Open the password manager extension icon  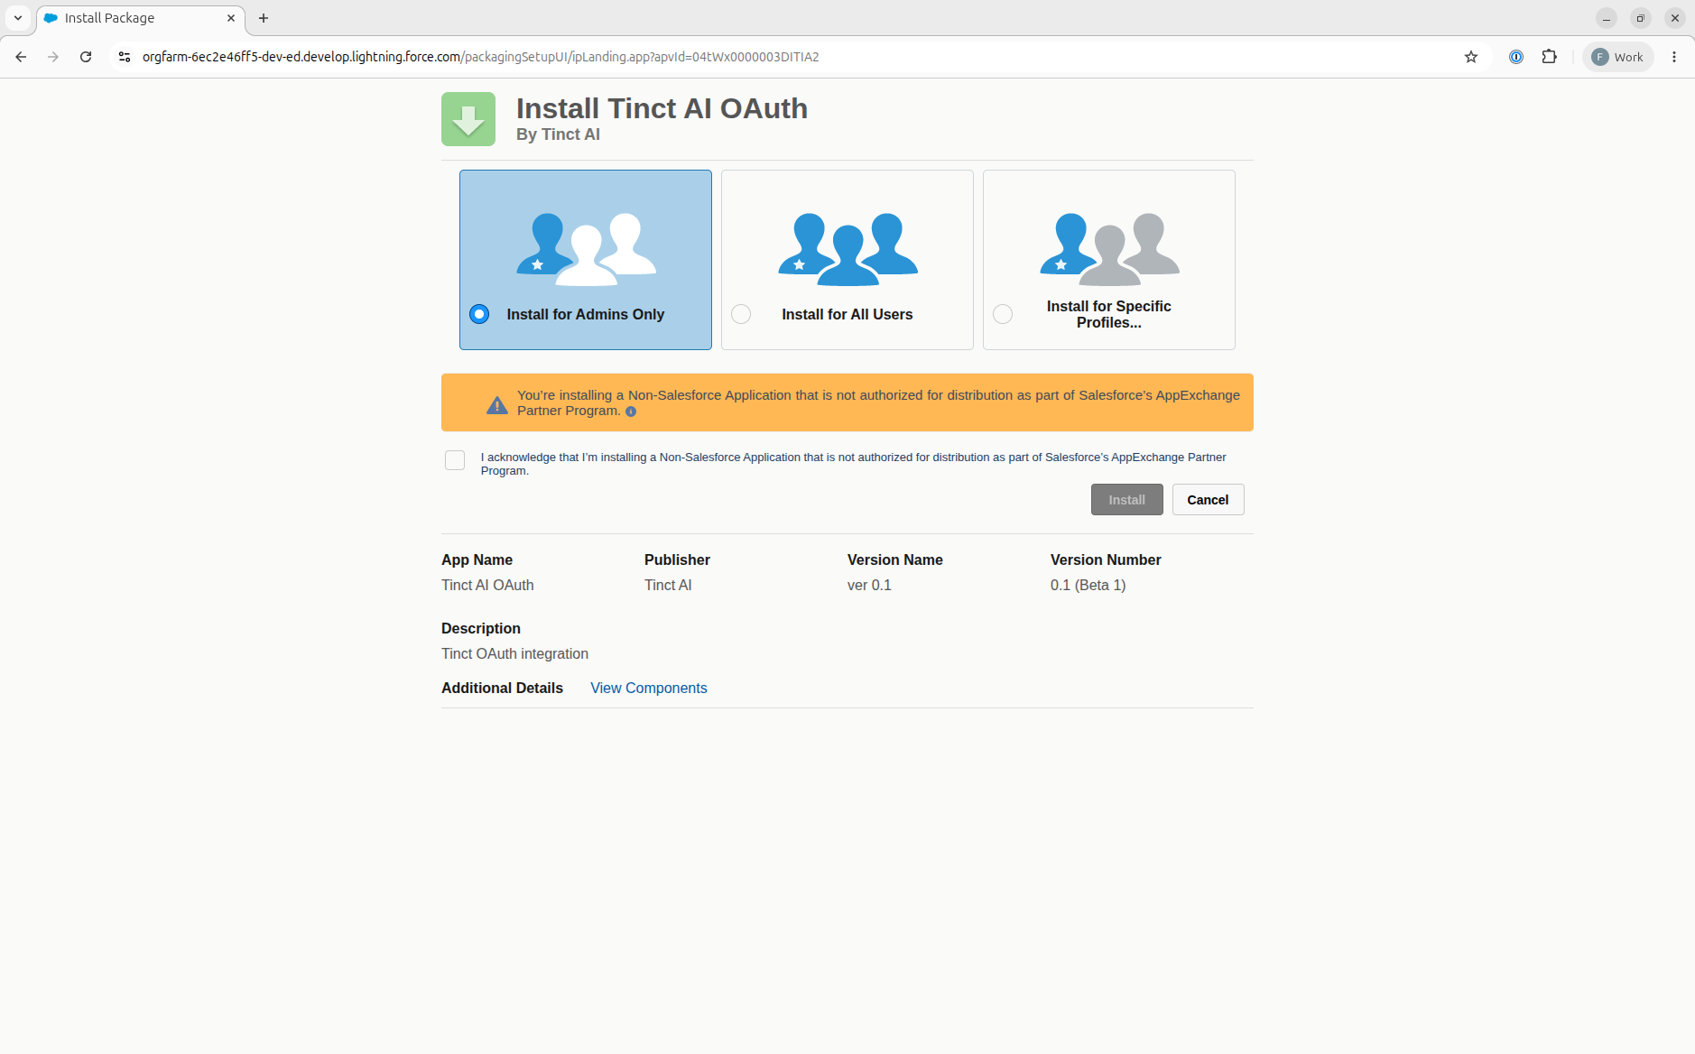point(1516,57)
